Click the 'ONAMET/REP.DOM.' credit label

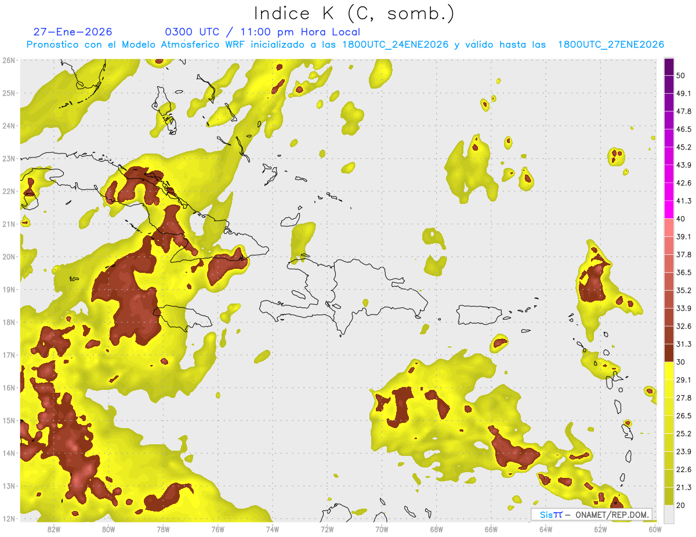click(x=611, y=514)
